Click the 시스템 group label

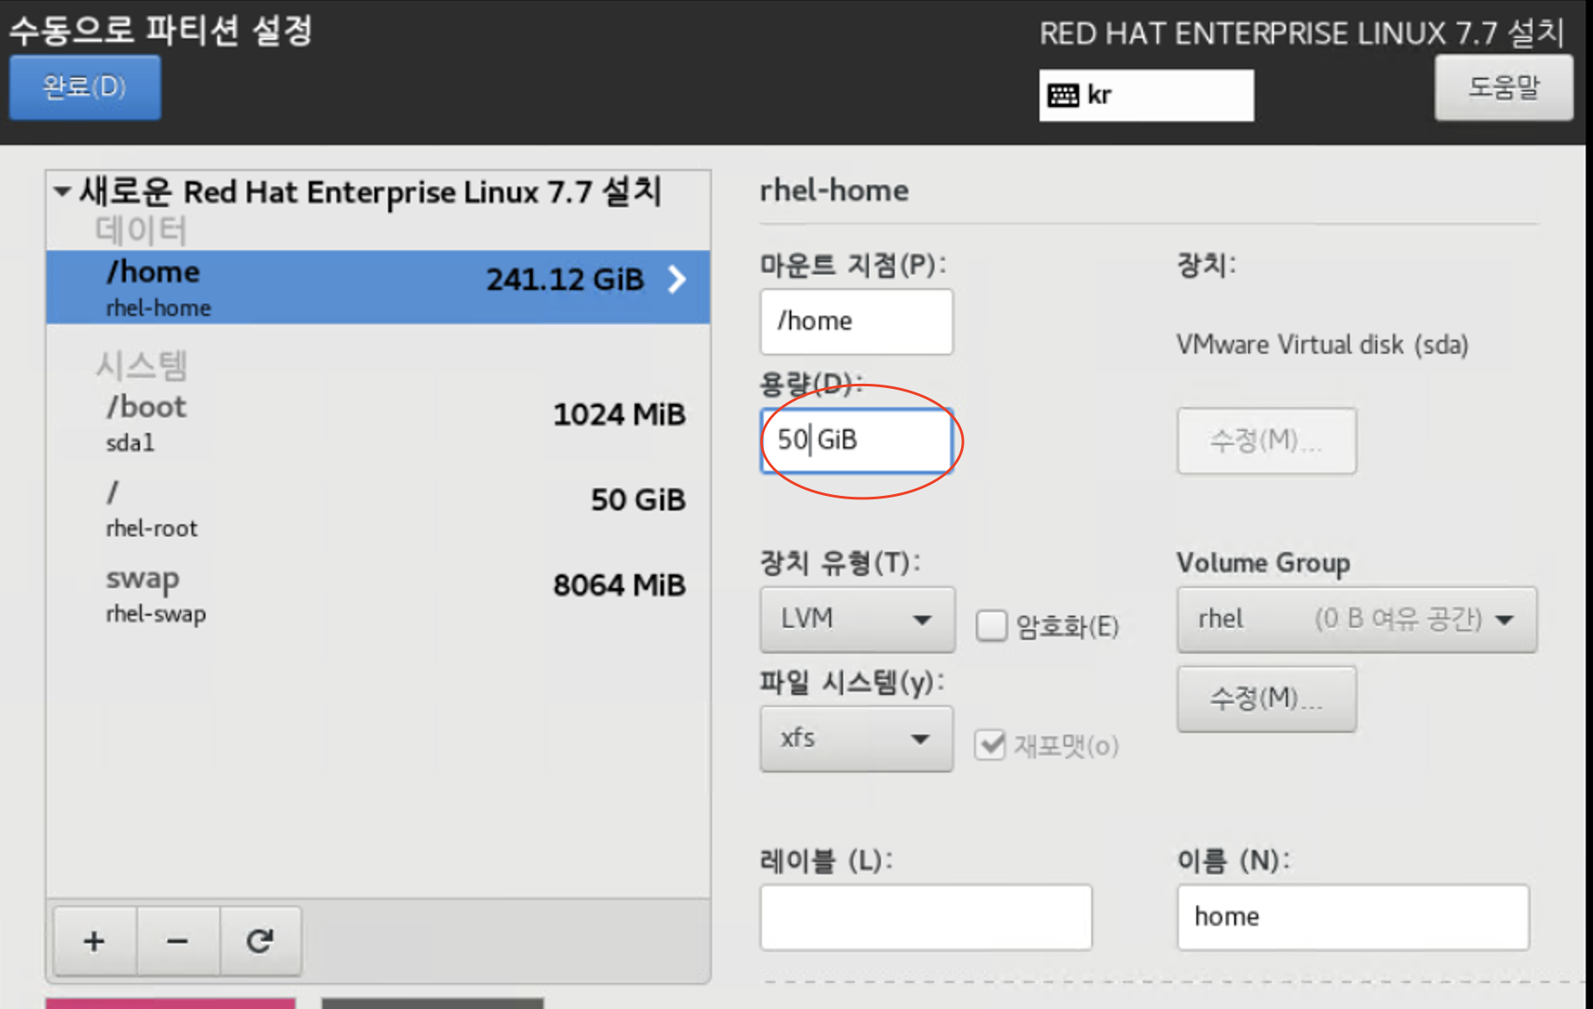point(141,366)
